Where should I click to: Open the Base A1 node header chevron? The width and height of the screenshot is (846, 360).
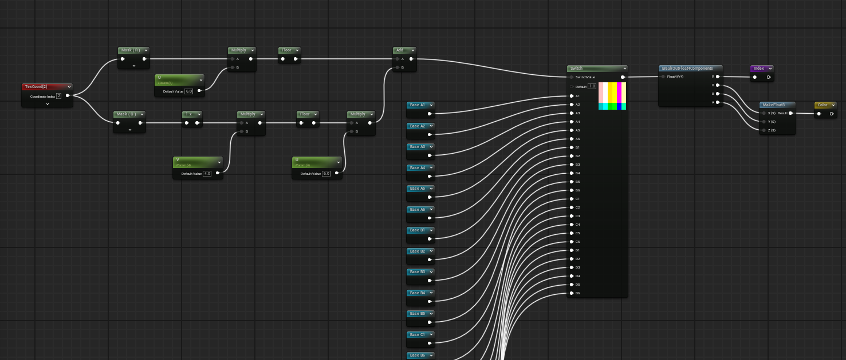tap(431, 105)
